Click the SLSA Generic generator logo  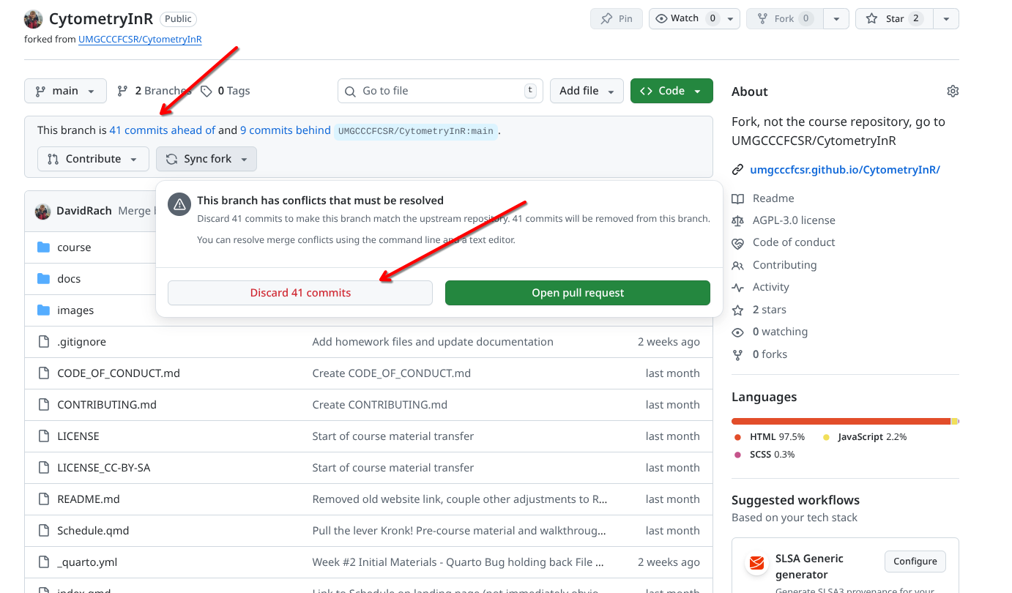pos(755,564)
